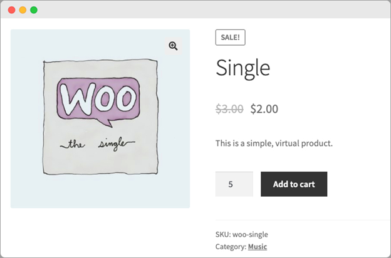Click the divider line above the SKU
Screen dimensions: 391x258
coord(301,220)
